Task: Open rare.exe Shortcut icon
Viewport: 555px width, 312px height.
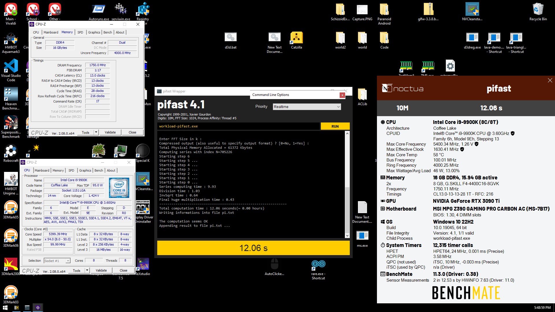Action: coord(318,269)
